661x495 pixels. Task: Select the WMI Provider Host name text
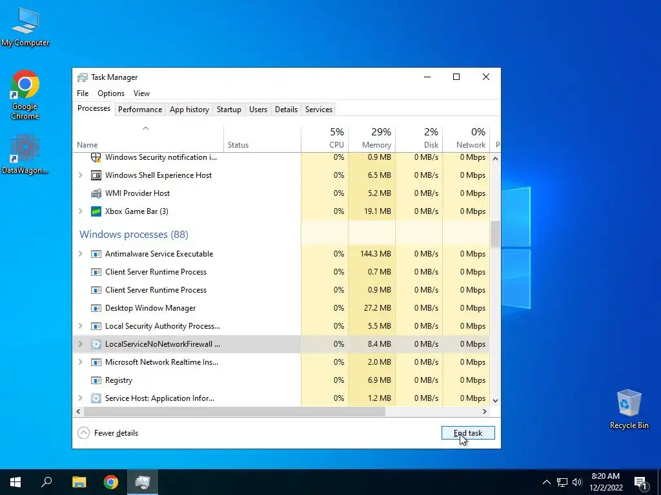137,193
